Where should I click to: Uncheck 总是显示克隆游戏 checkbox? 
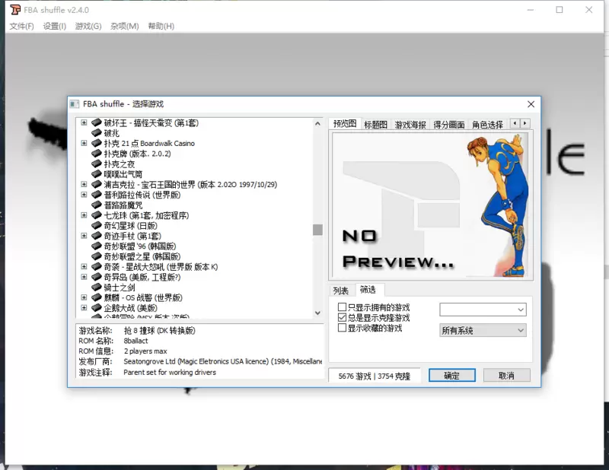click(343, 318)
